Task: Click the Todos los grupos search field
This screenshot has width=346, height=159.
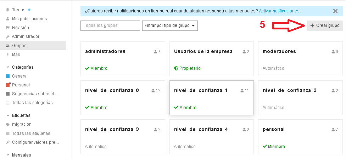Action: coord(110,25)
